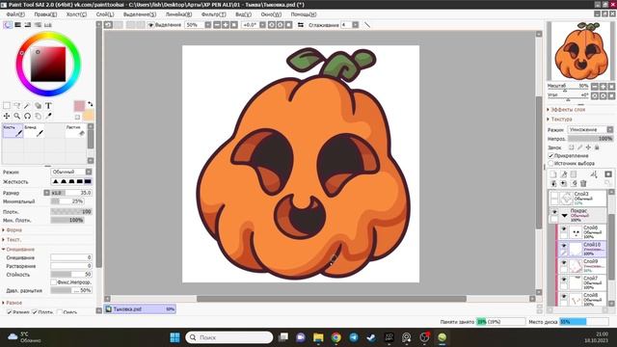Open the Слой menu
The image size is (617, 347).
(105, 14)
